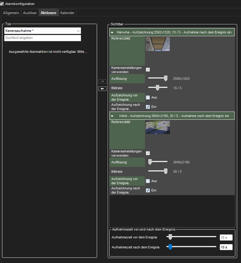
Task: Click the left arrow transfer button
Action: 102,89
